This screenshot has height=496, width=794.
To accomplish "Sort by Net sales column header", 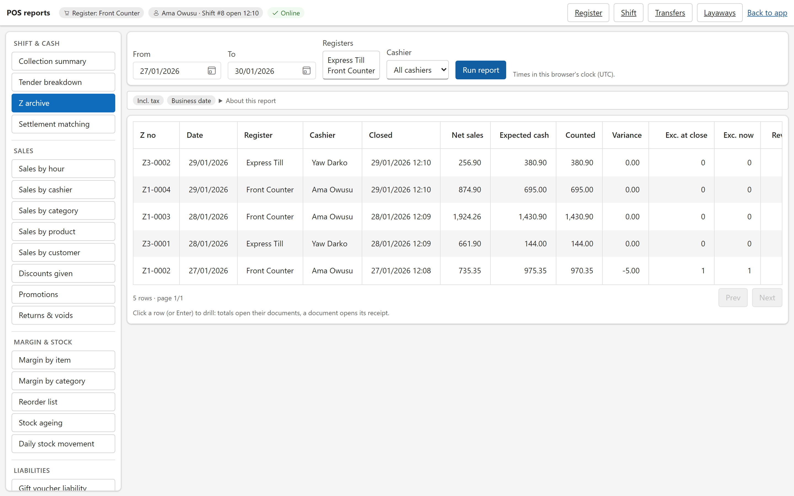I will click(x=465, y=135).
